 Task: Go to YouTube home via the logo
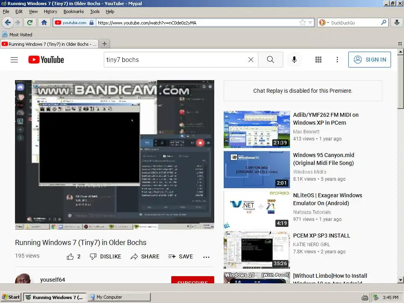(x=46, y=60)
